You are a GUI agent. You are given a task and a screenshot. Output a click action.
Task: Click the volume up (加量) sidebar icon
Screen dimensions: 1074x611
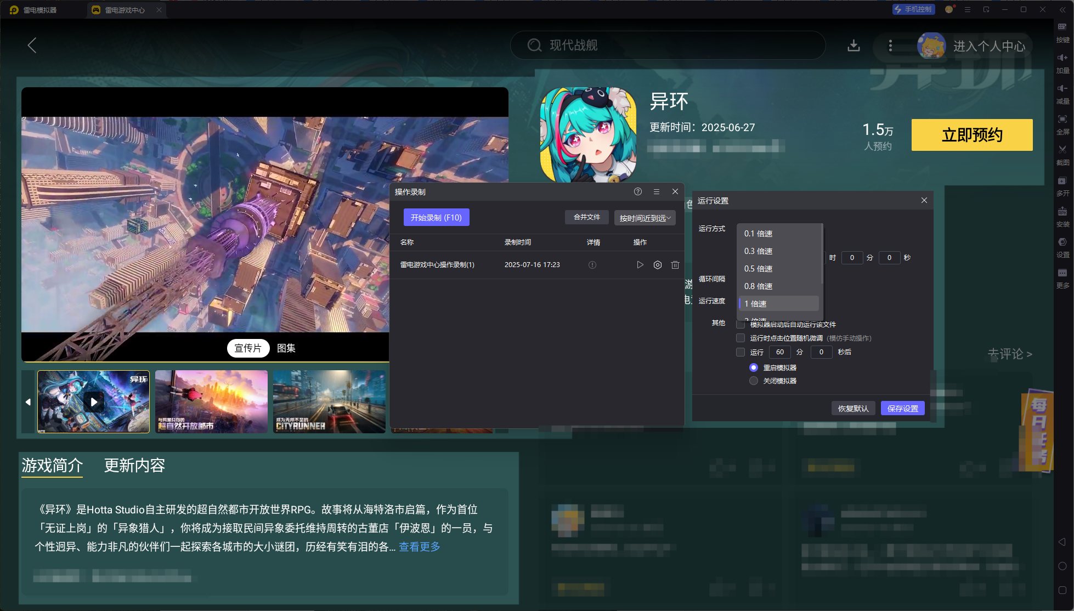click(x=1062, y=61)
